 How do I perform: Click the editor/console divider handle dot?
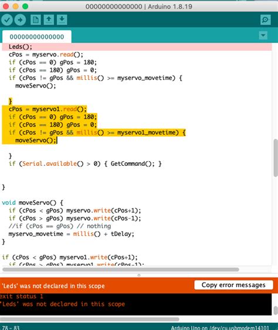click(138, 275)
